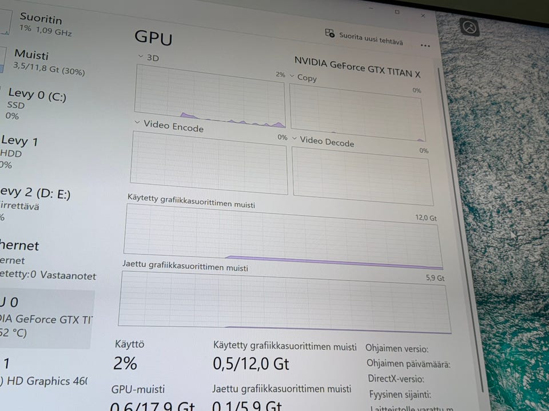Click the Ohjaimen versio label

[397, 348]
